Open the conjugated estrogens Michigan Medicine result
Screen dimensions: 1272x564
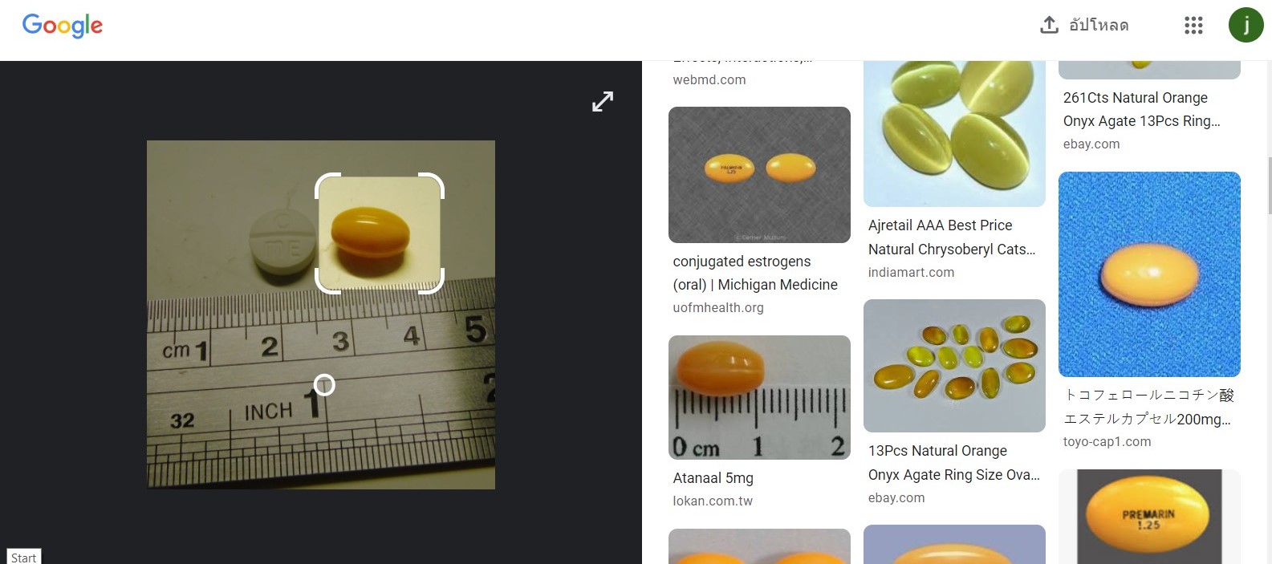[755, 273]
